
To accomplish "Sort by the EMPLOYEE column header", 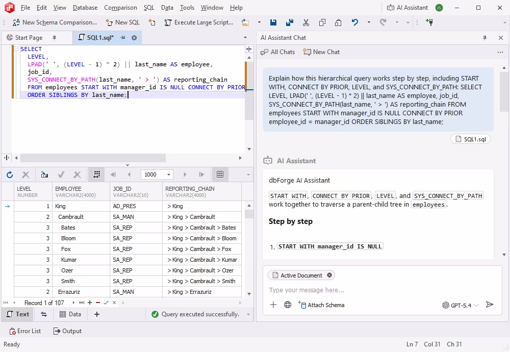I will (x=81, y=192).
